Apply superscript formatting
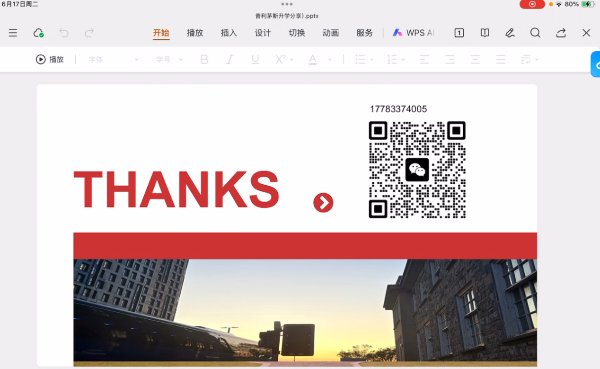This screenshot has width=600, height=369. [280, 59]
